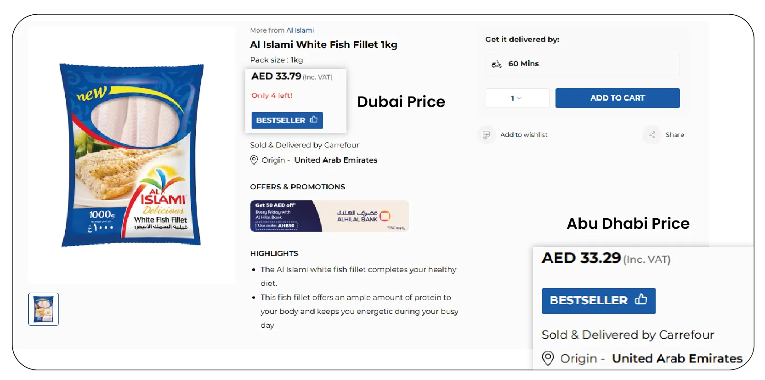This screenshot has width=765, height=380.
Task: Click the location pin in the Abu Dhabi price card
Action: click(548, 358)
